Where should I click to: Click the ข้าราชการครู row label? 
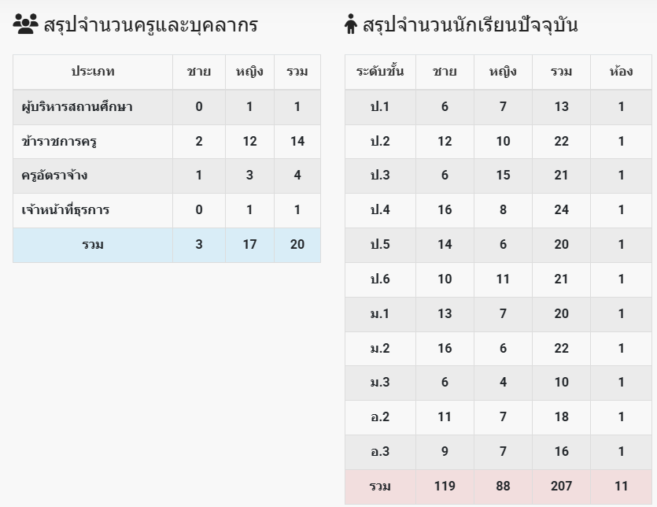[x=59, y=142]
